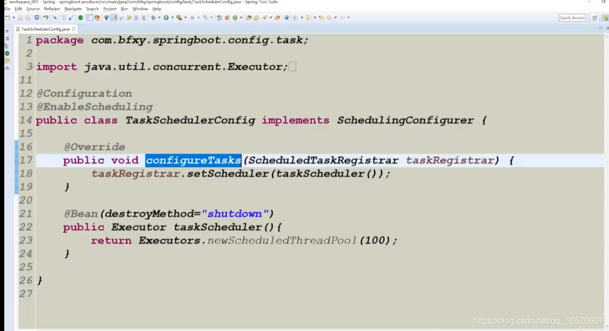This screenshot has width=609, height=331.
Task: Open the Source menu
Action: (x=33, y=9)
